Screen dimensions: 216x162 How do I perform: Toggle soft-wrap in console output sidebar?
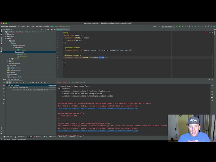coord(212,91)
